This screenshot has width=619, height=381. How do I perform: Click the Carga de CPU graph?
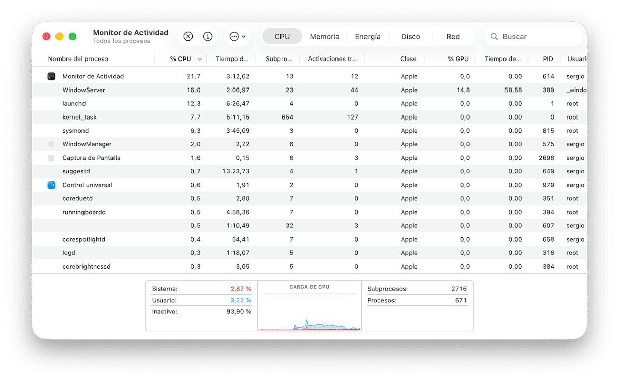[309, 310]
